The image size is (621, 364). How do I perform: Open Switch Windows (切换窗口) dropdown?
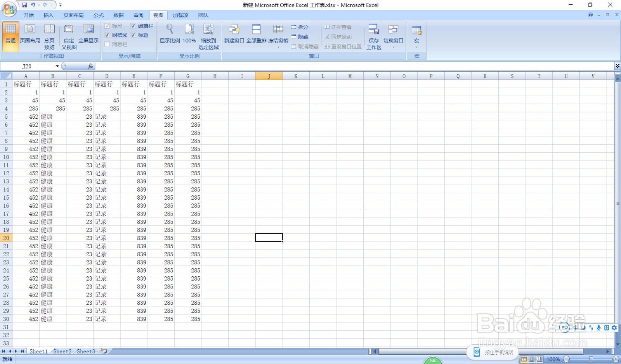(393, 37)
